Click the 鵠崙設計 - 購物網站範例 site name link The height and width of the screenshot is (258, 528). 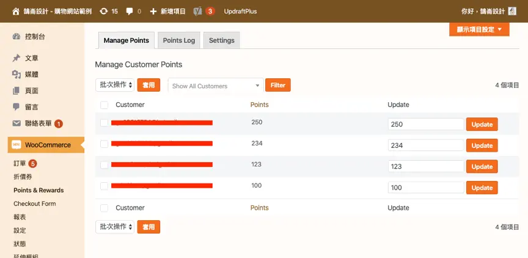(58, 12)
